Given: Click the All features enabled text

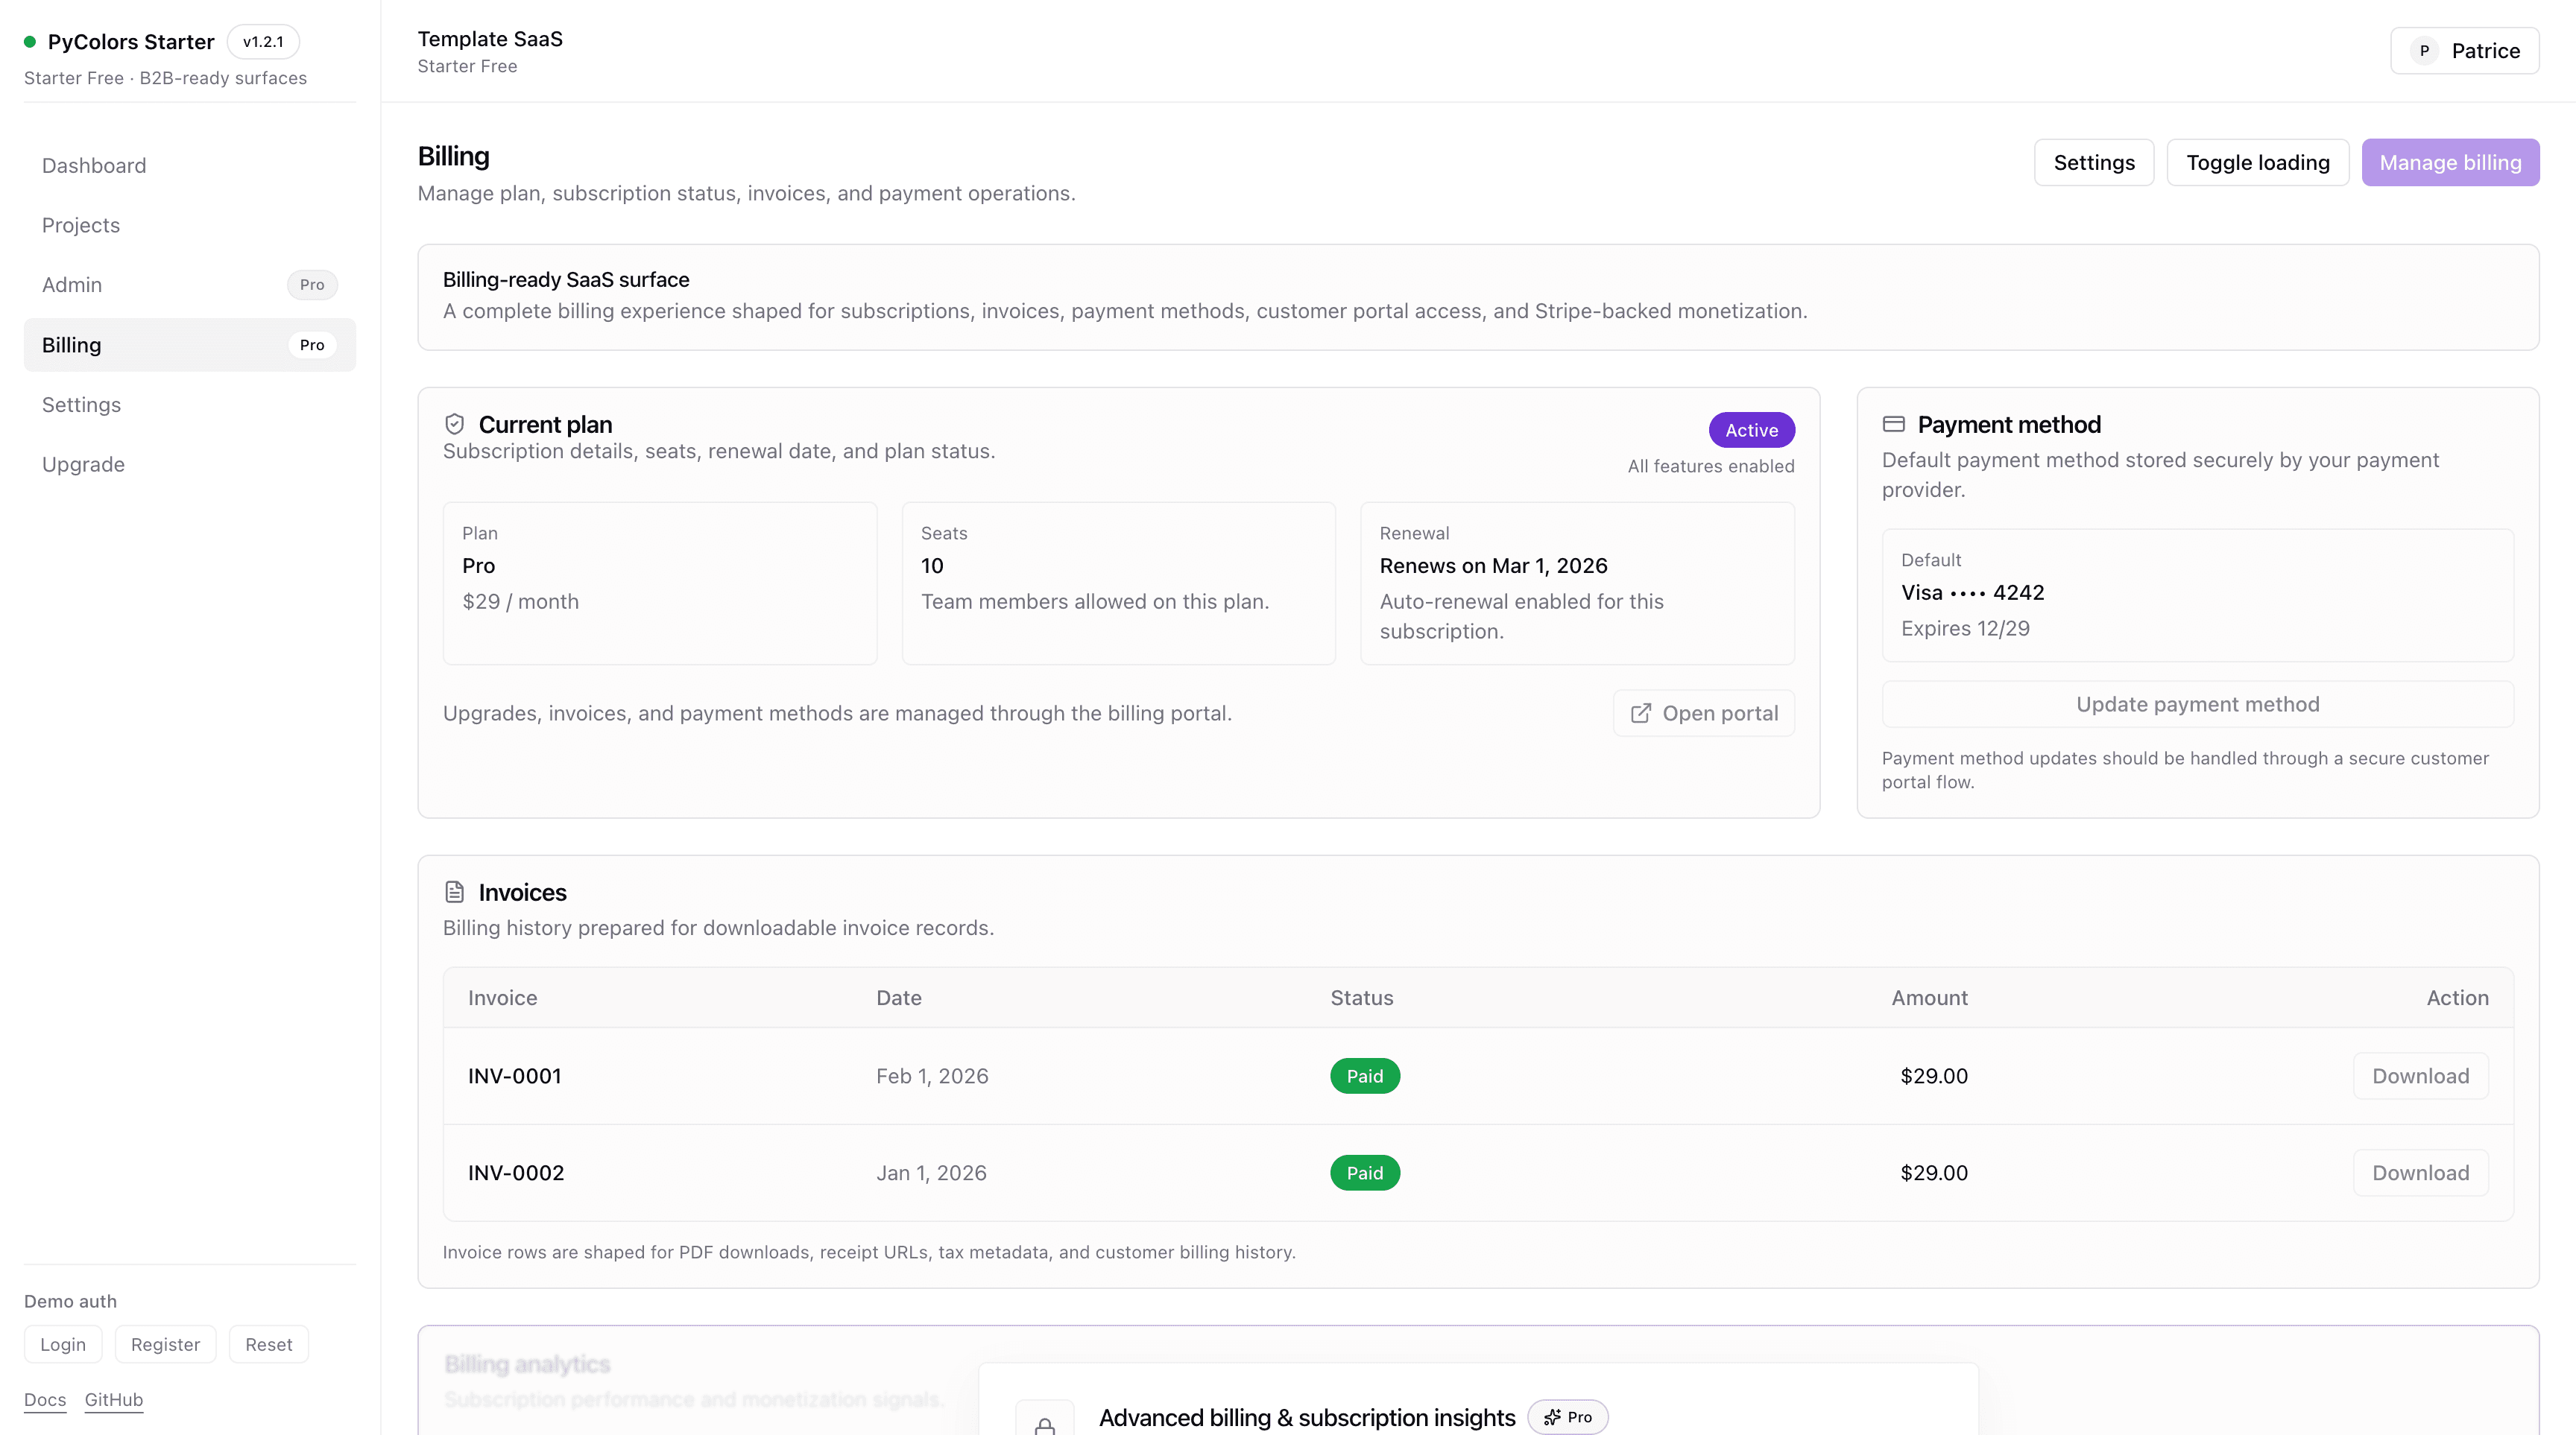Looking at the screenshot, I should coord(1710,466).
